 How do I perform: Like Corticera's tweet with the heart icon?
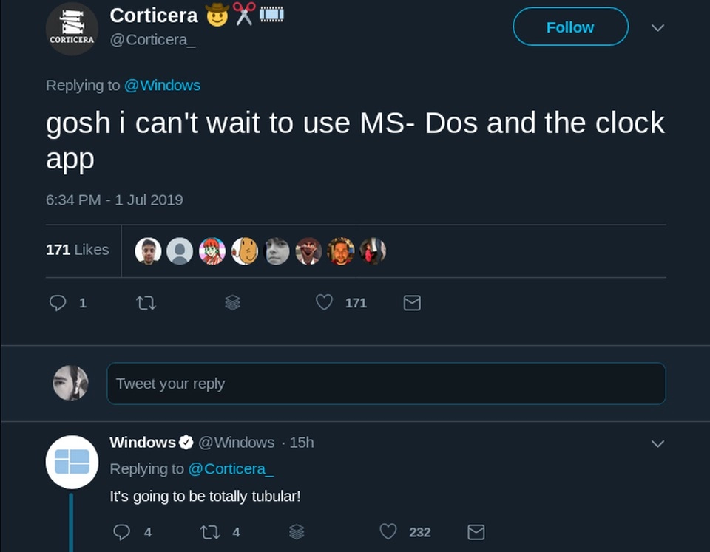click(x=323, y=303)
